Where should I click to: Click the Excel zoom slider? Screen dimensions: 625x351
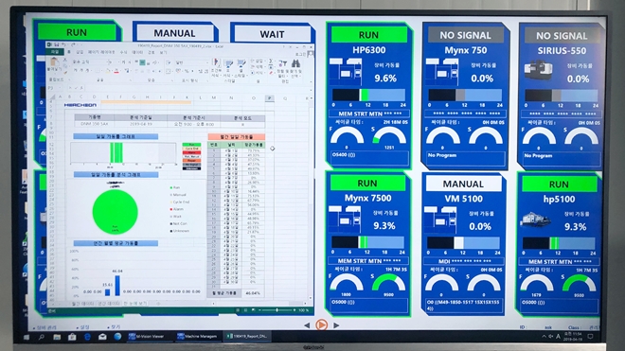pyautogui.click(x=277, y=310)
